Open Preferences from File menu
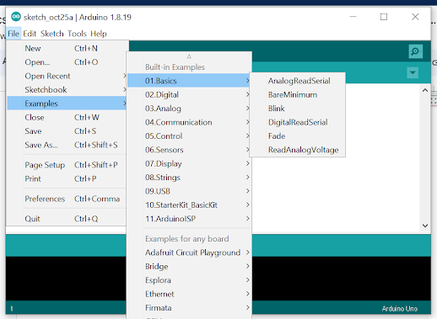This screenshot has width=437, height=319. click(67, 199)
